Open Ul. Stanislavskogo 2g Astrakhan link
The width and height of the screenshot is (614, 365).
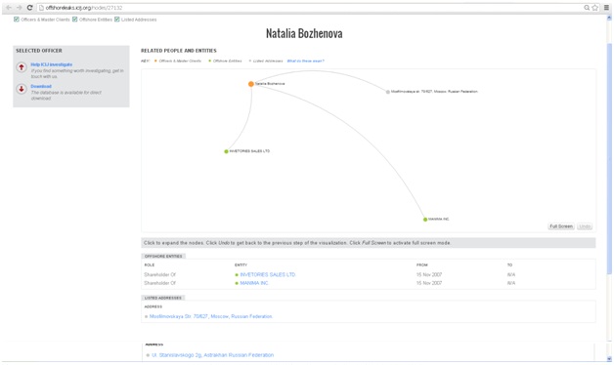(212, 355)
